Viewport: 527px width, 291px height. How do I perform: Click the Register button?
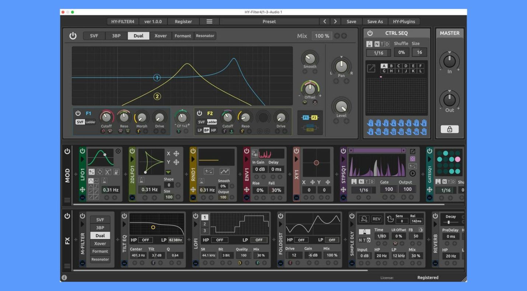tap(183, 21)
